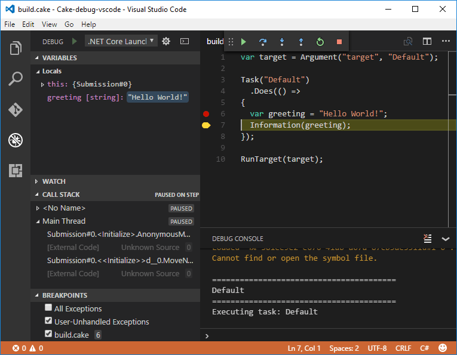Image resolution: width=457 pixels, height=355 pixels.
Task: Open the View menu
Action: pos(50,24)
